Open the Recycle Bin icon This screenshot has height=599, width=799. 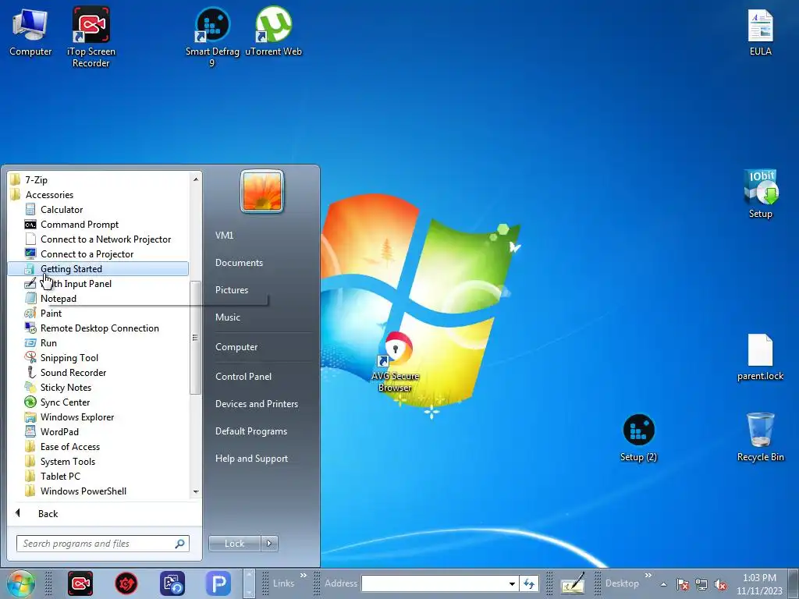click(760, 437)
